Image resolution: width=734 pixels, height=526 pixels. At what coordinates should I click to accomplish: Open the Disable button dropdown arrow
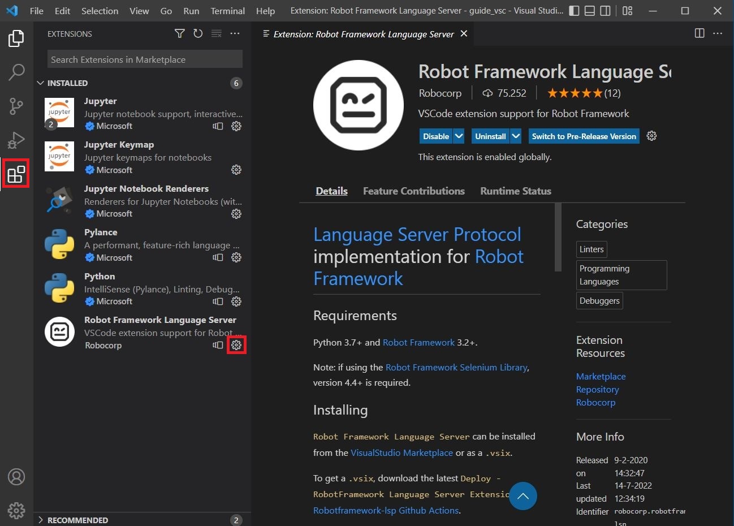[459, 136]
